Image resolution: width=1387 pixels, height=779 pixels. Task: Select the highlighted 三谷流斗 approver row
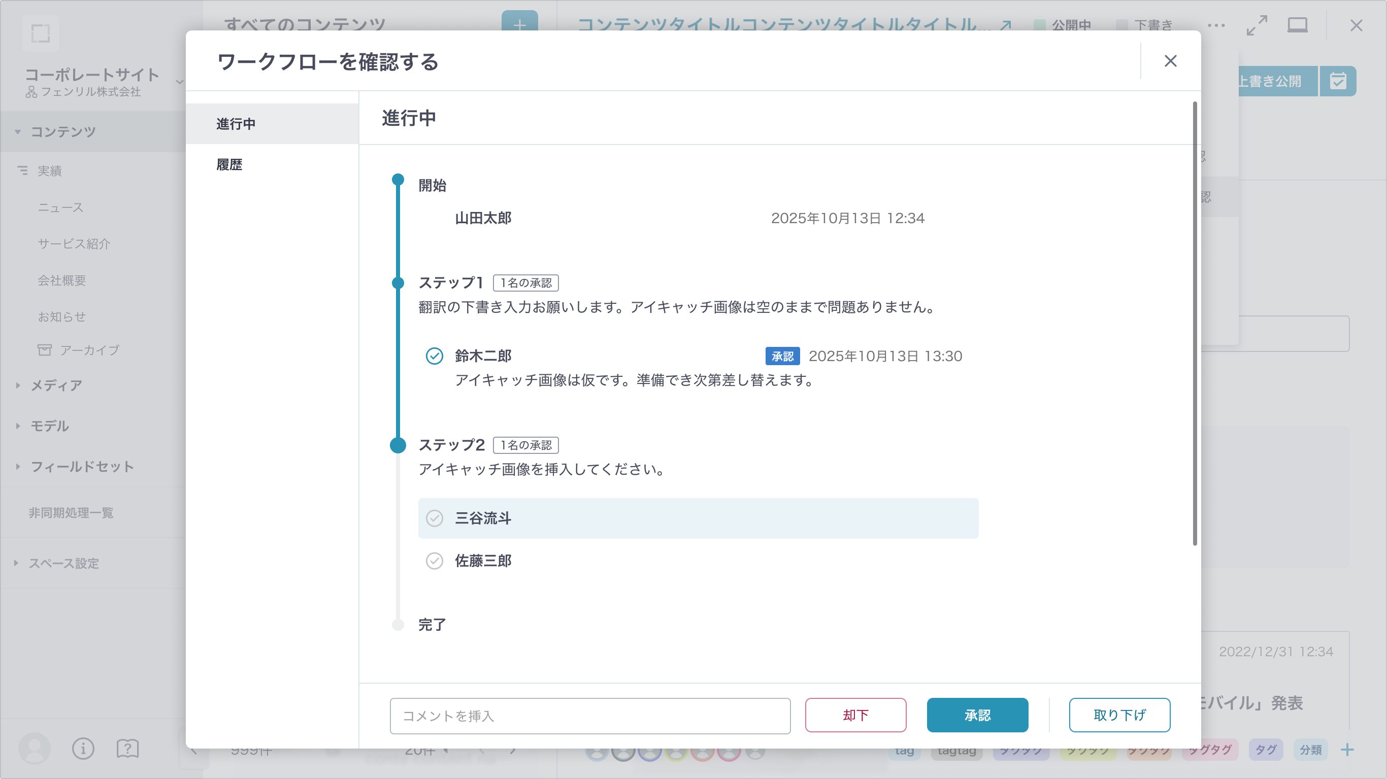pyautogui.click(x=699, y=518)
